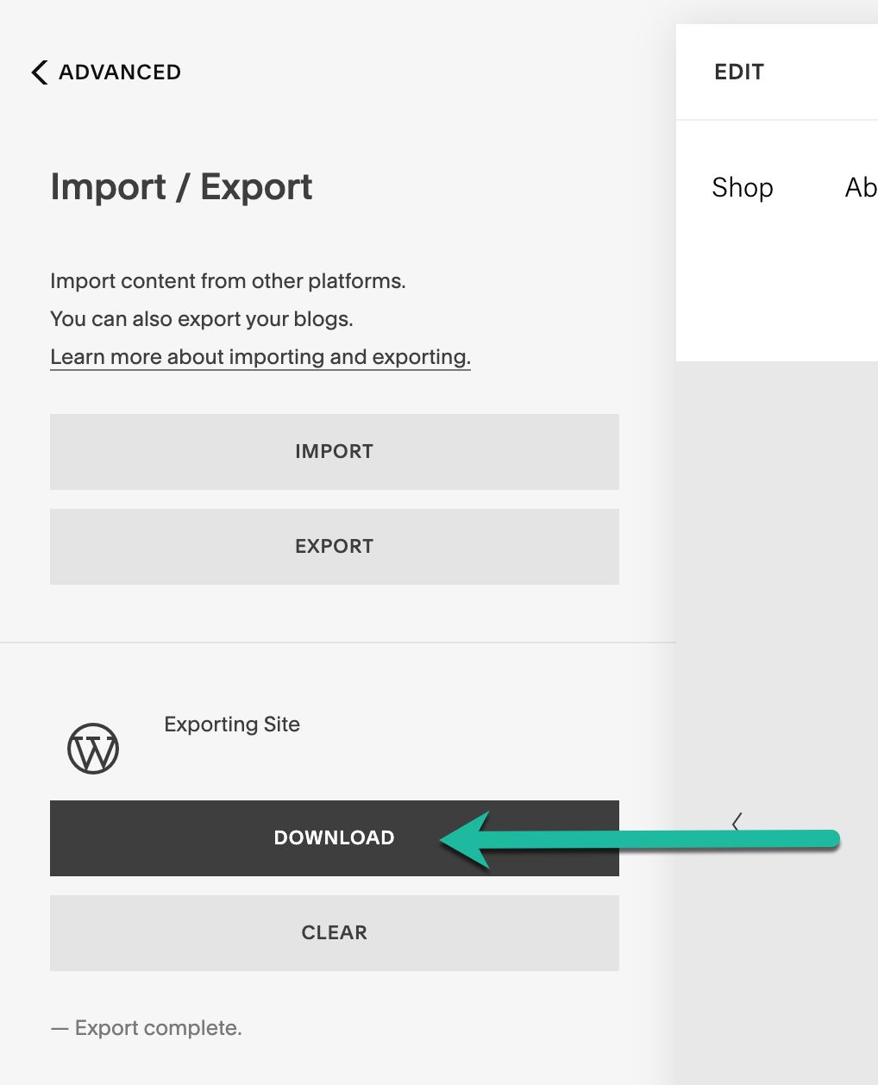Click the EDIT heading in the preview panel
Image resolution: width=878 pixels, height=1085 pixels.
click(738, 72)
